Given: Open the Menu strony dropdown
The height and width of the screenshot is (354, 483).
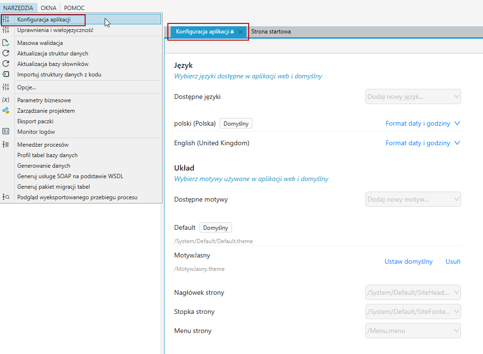Looking at the screenshot, I should click(413, 331).
